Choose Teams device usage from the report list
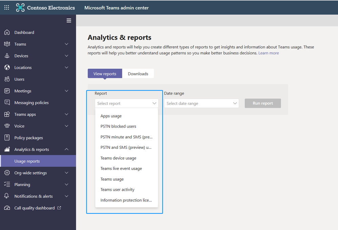 [x=118, y=158]
